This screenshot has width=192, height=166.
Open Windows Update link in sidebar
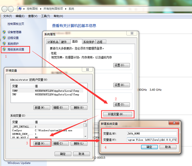coord(19,163)
